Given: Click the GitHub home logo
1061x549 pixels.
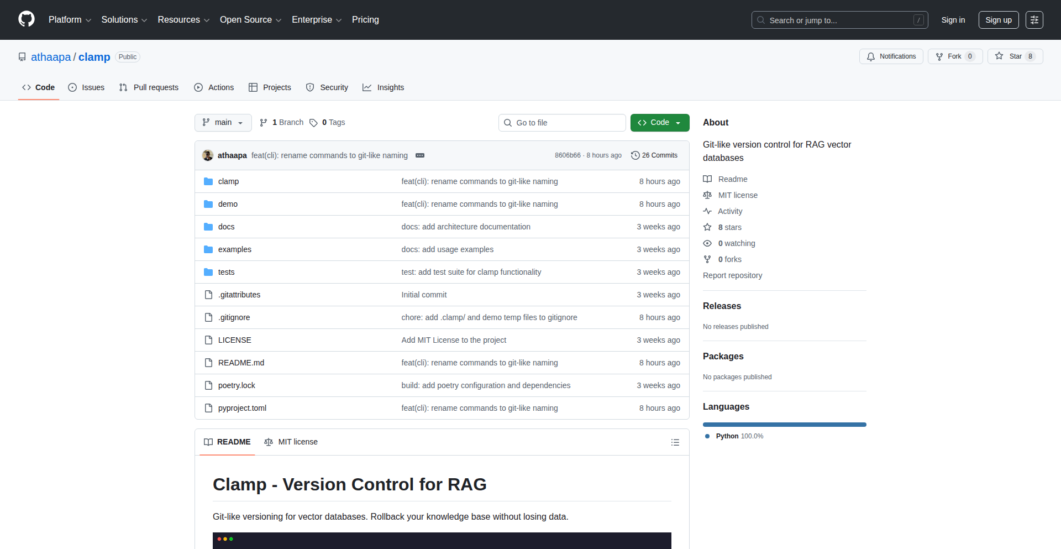Looking at the screenshot, I should click(x=25, y=19).
